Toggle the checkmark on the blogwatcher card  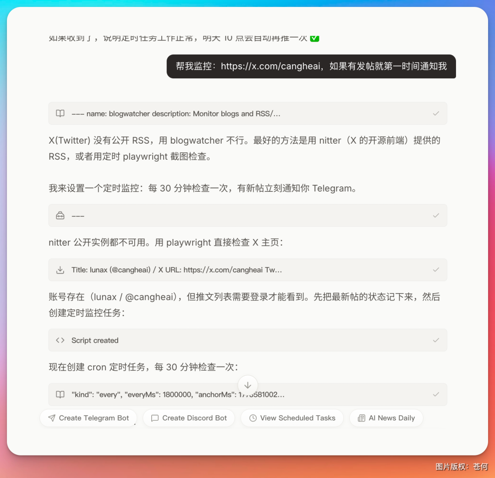point(436,113)
